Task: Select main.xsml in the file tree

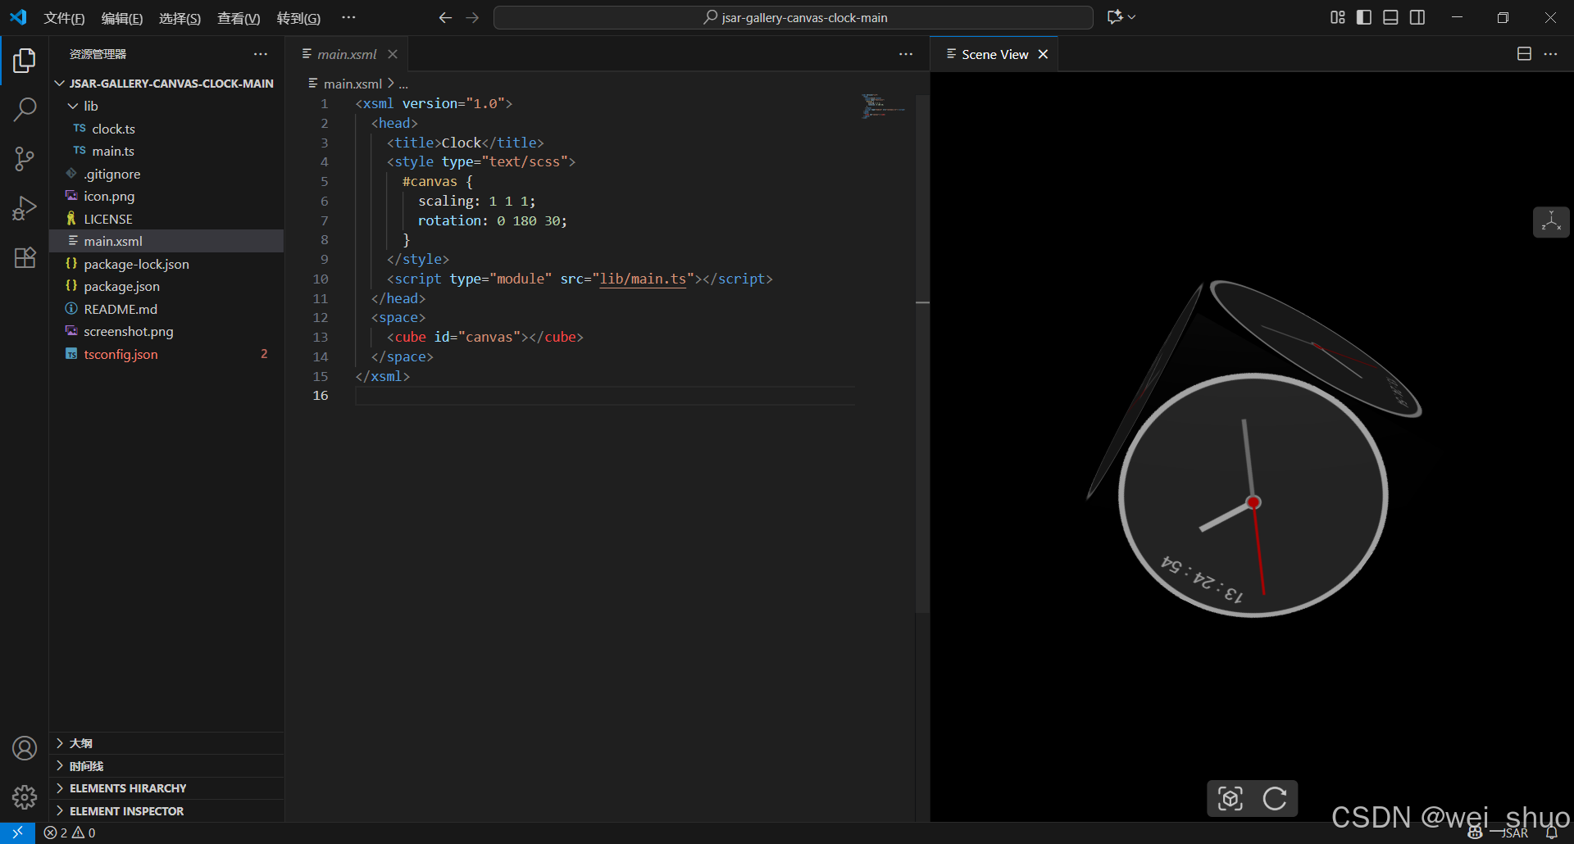Action: click(166, 242)
